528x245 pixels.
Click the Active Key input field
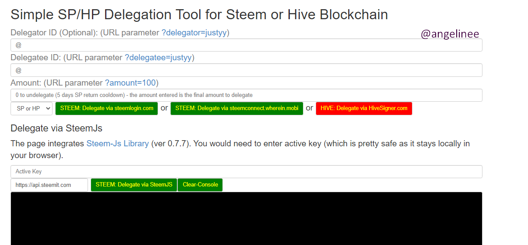coord(246,172)
